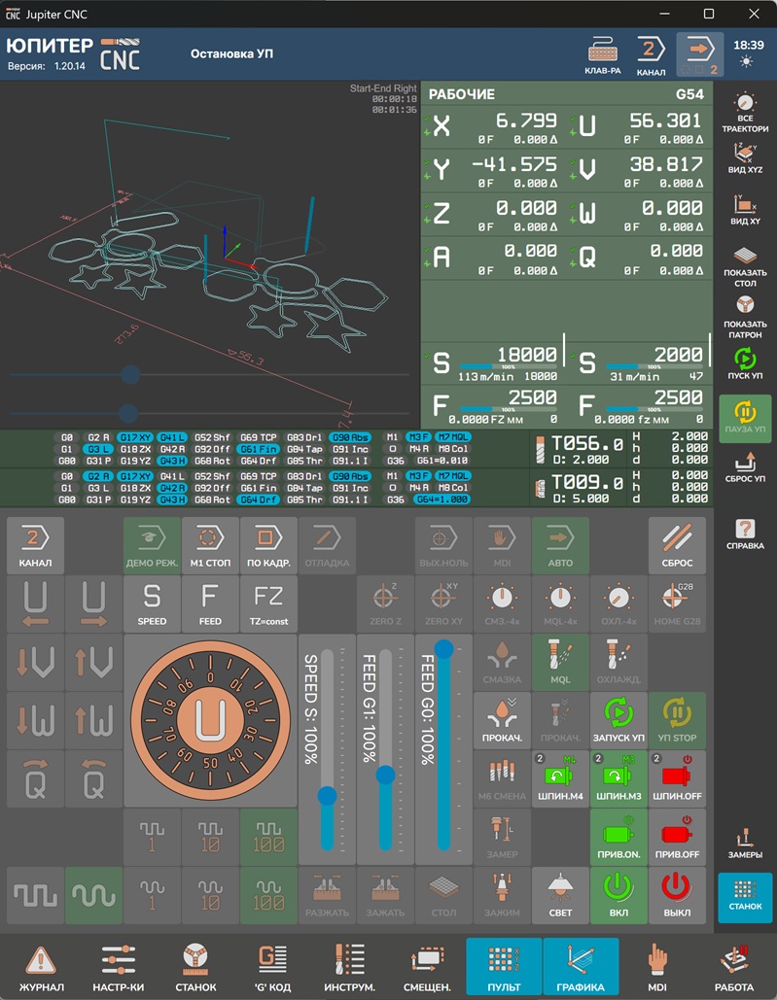Reset the program with СБРОС УП
This screenshot has height=1000, width=777.
(745, 468)
